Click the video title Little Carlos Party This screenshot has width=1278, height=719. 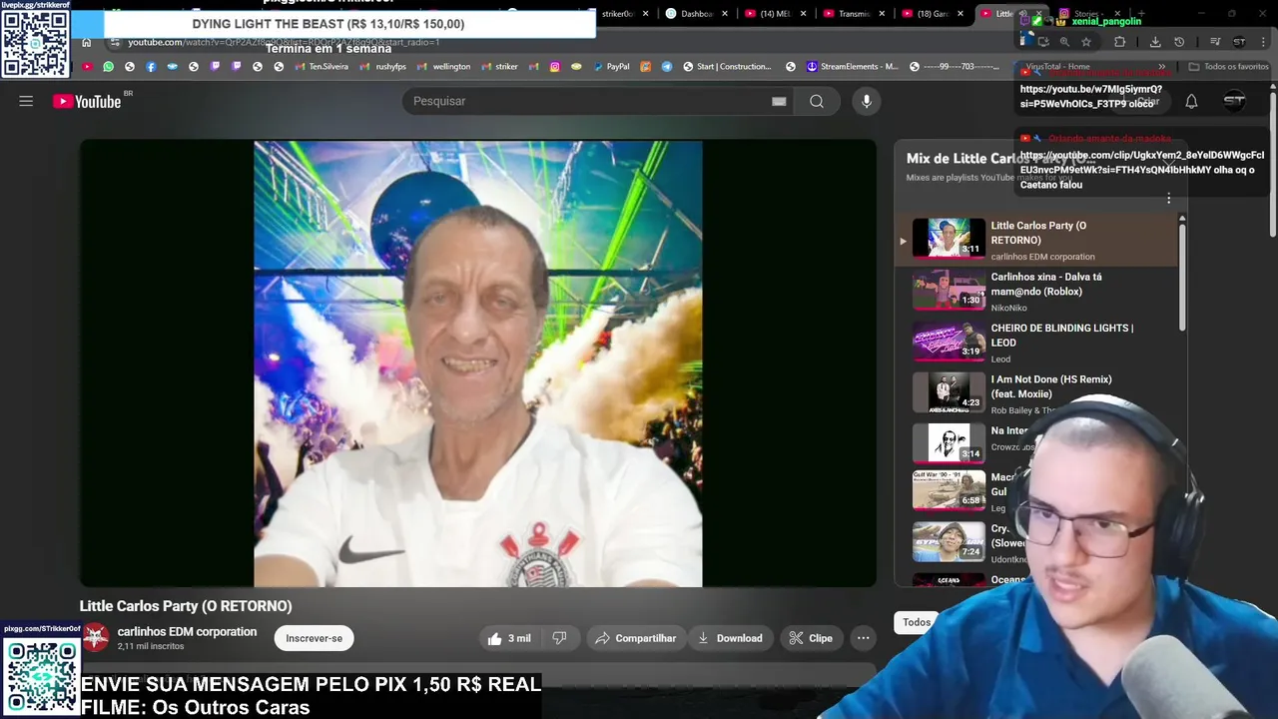(x=186, y=606)
